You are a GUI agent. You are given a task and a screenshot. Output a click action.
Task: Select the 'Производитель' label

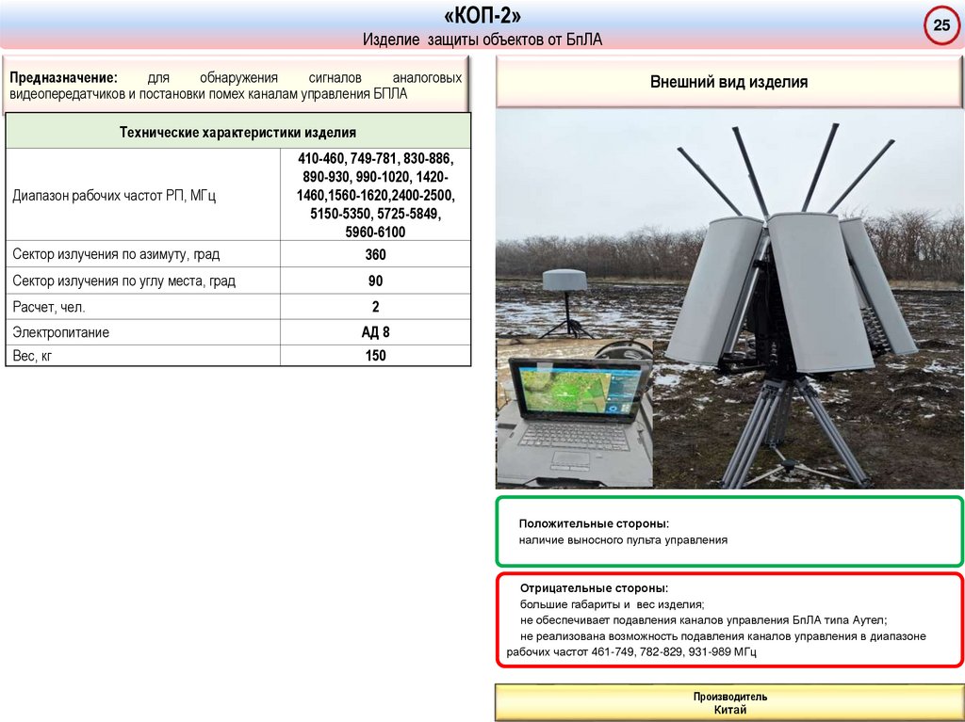click(730, 697)
